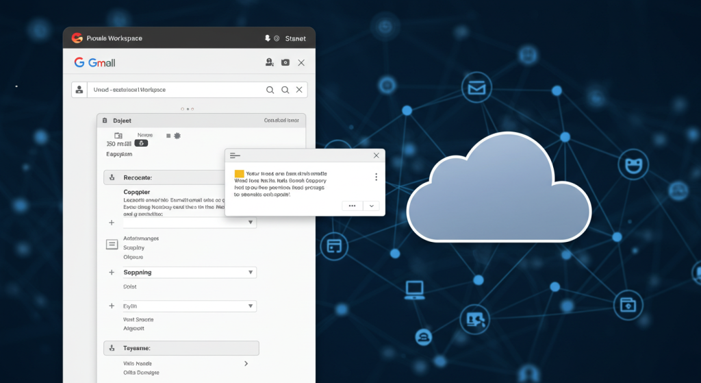Click the 150 mall text

click(x=119, y=144)
